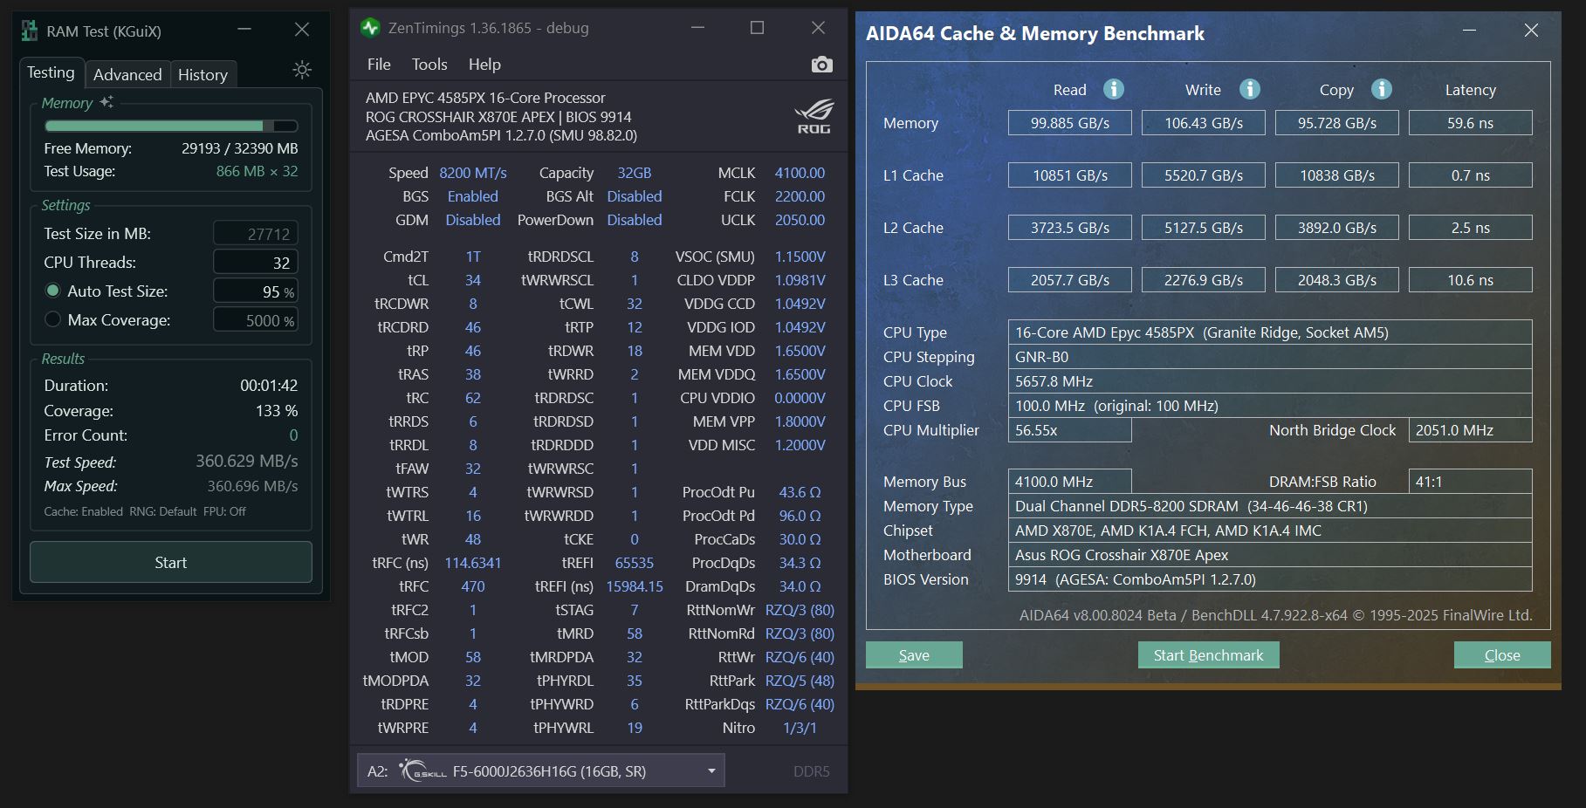Select the Auto Test Size radio button
This screenshot has width=1586, height=808.
[52, 291]
